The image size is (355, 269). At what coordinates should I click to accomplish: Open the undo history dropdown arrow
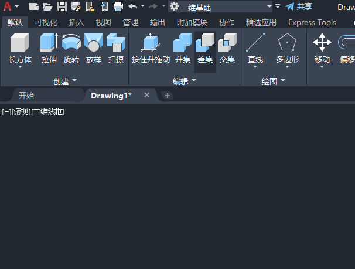click(142, 6)
